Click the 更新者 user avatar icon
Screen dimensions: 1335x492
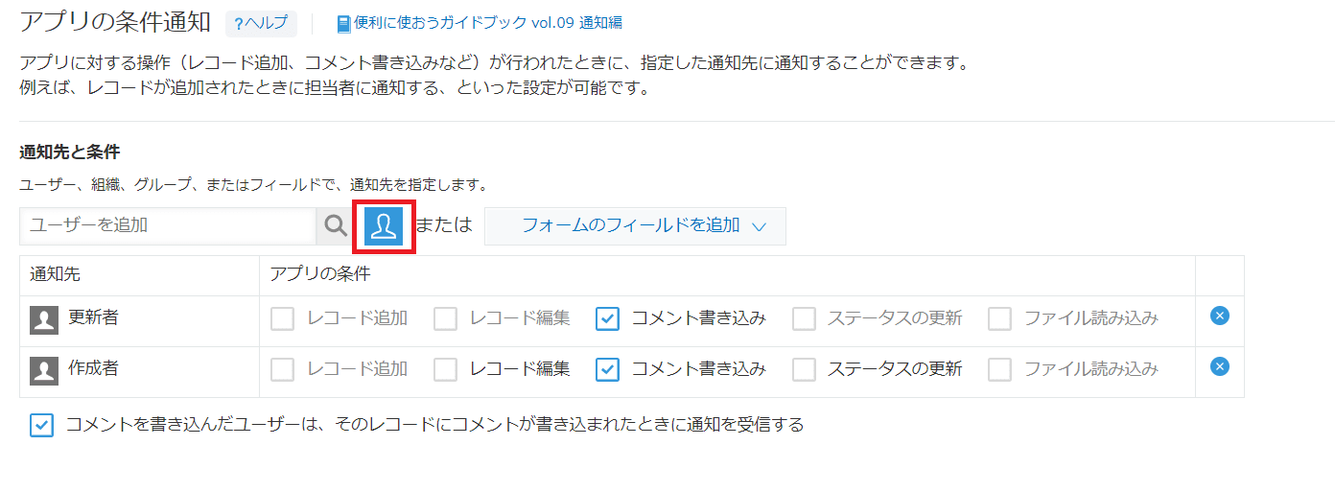(44, 319)
